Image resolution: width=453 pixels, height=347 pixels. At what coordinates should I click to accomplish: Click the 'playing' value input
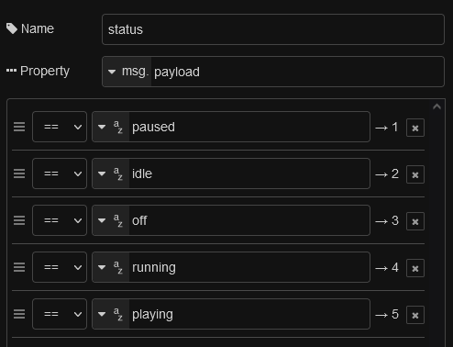tap(249, 314)
